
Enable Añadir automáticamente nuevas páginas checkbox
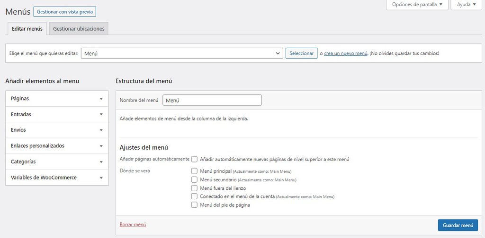[194, 160]
